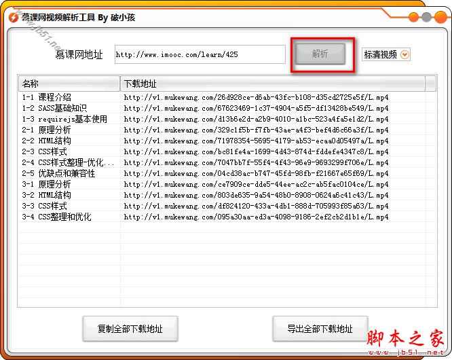Click download URL starting 26d928ce
452x360 pixels.
[257, 98]
